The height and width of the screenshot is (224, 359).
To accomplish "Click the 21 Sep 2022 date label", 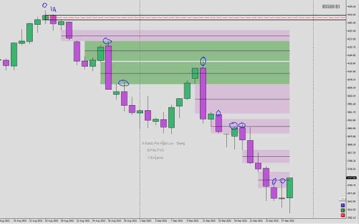I will click(256, 221).
